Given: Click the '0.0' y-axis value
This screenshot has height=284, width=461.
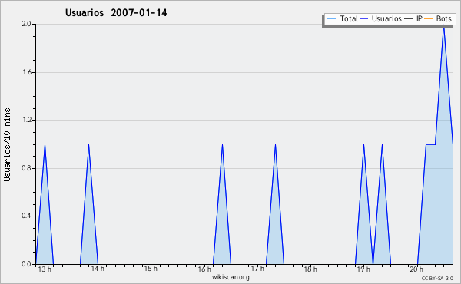Looking at the screenshot, I should click(26, 264).
